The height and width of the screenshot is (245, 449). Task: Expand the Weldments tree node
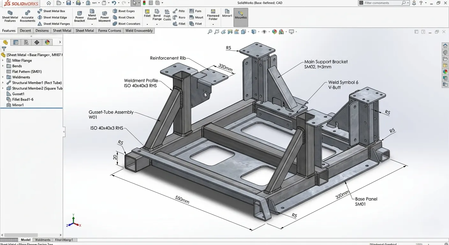tap(3, 77)
